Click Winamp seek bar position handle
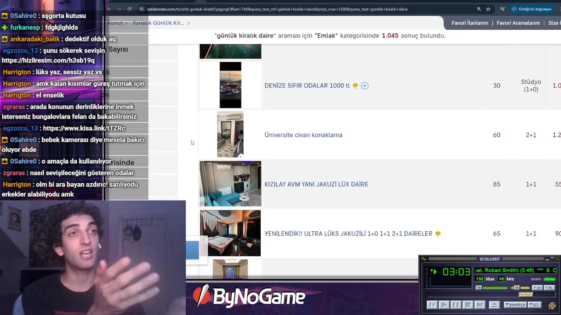The image size is (561, 315). pos(525,295)
